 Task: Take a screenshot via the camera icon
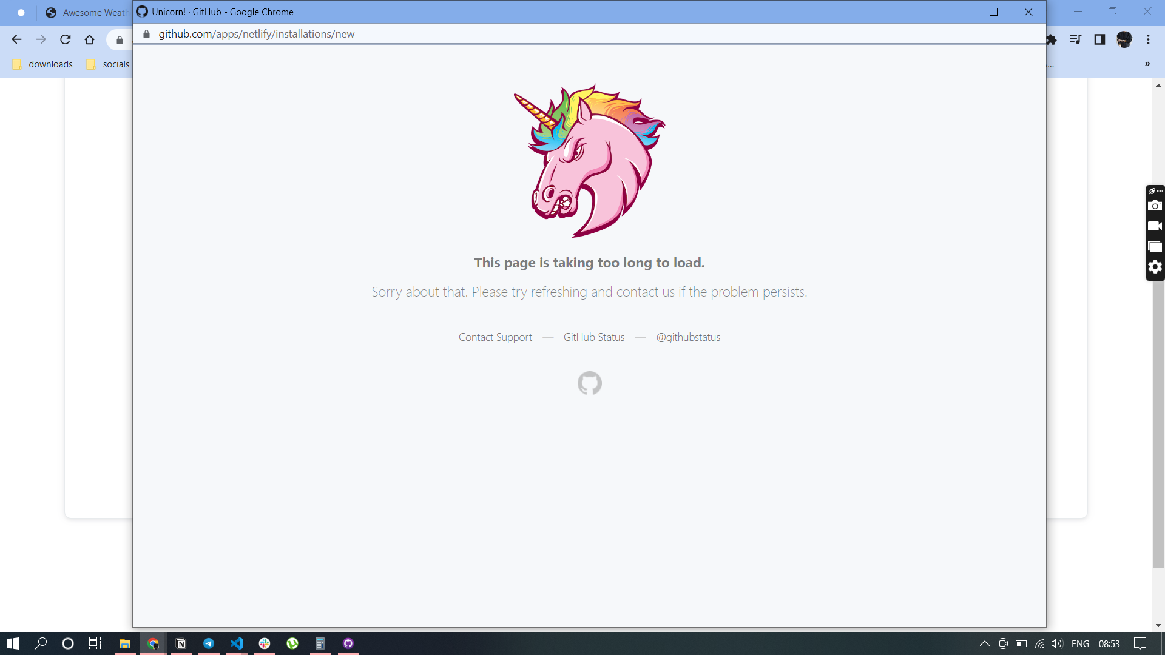click(x=1155, y=206)
